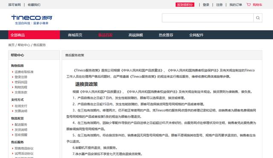Click the 物流发货 sidebar section heading
Image resolution: width=273 pixels, height=158 pixels.
(17, 118)
